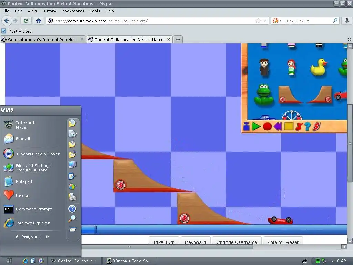Launch Windows Media Player from start menu
Viewport: 353px width, 265px height.
coord(33,154)
